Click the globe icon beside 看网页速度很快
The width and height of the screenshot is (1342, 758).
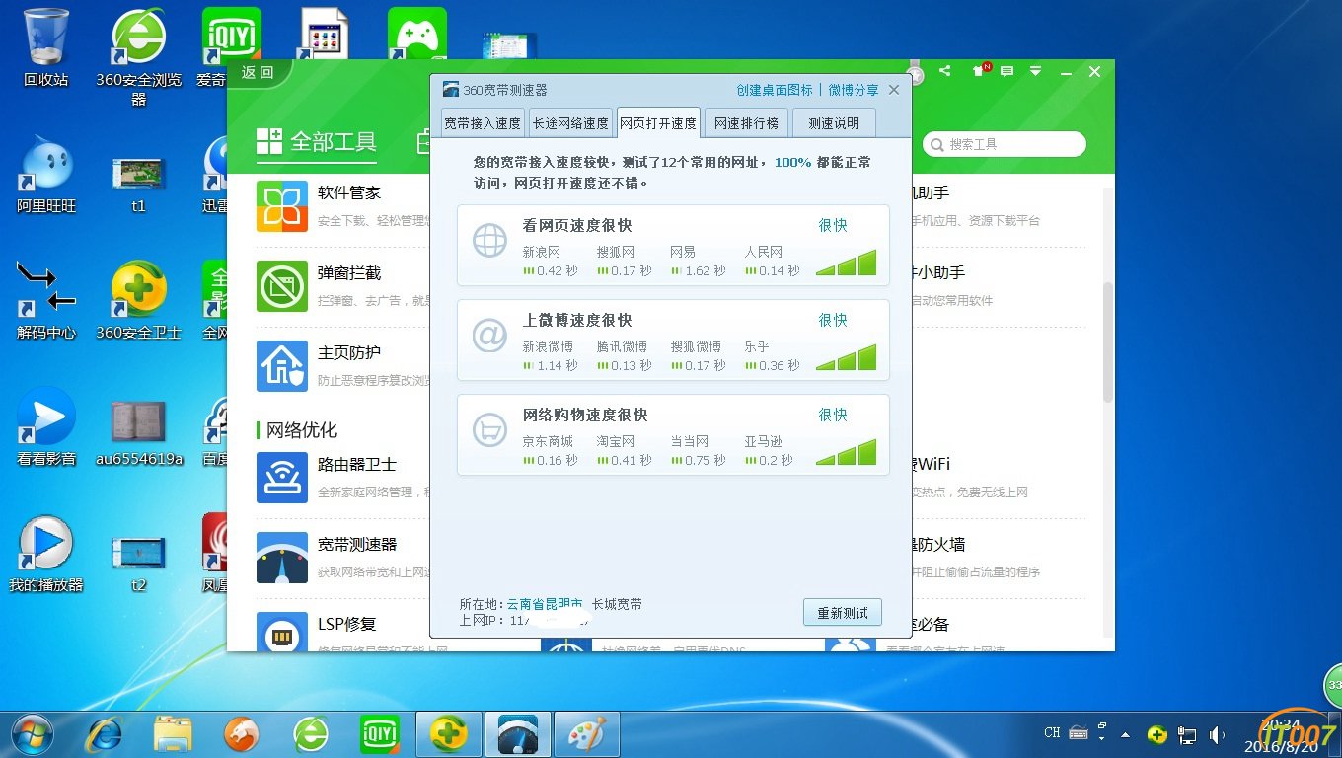[489, 240]
